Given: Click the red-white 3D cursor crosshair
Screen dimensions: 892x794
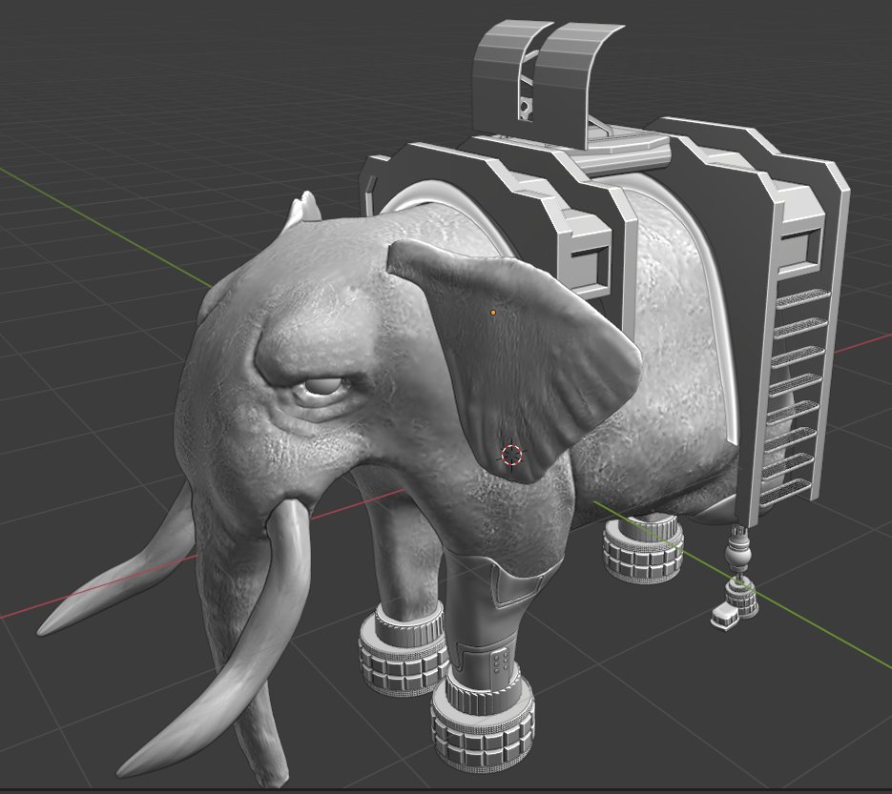Looking at the screenshot, I should click(x=511, y=455).
